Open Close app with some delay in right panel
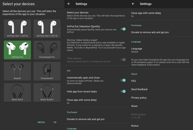This screenshot has height=130, width=193. pos(161,14)
